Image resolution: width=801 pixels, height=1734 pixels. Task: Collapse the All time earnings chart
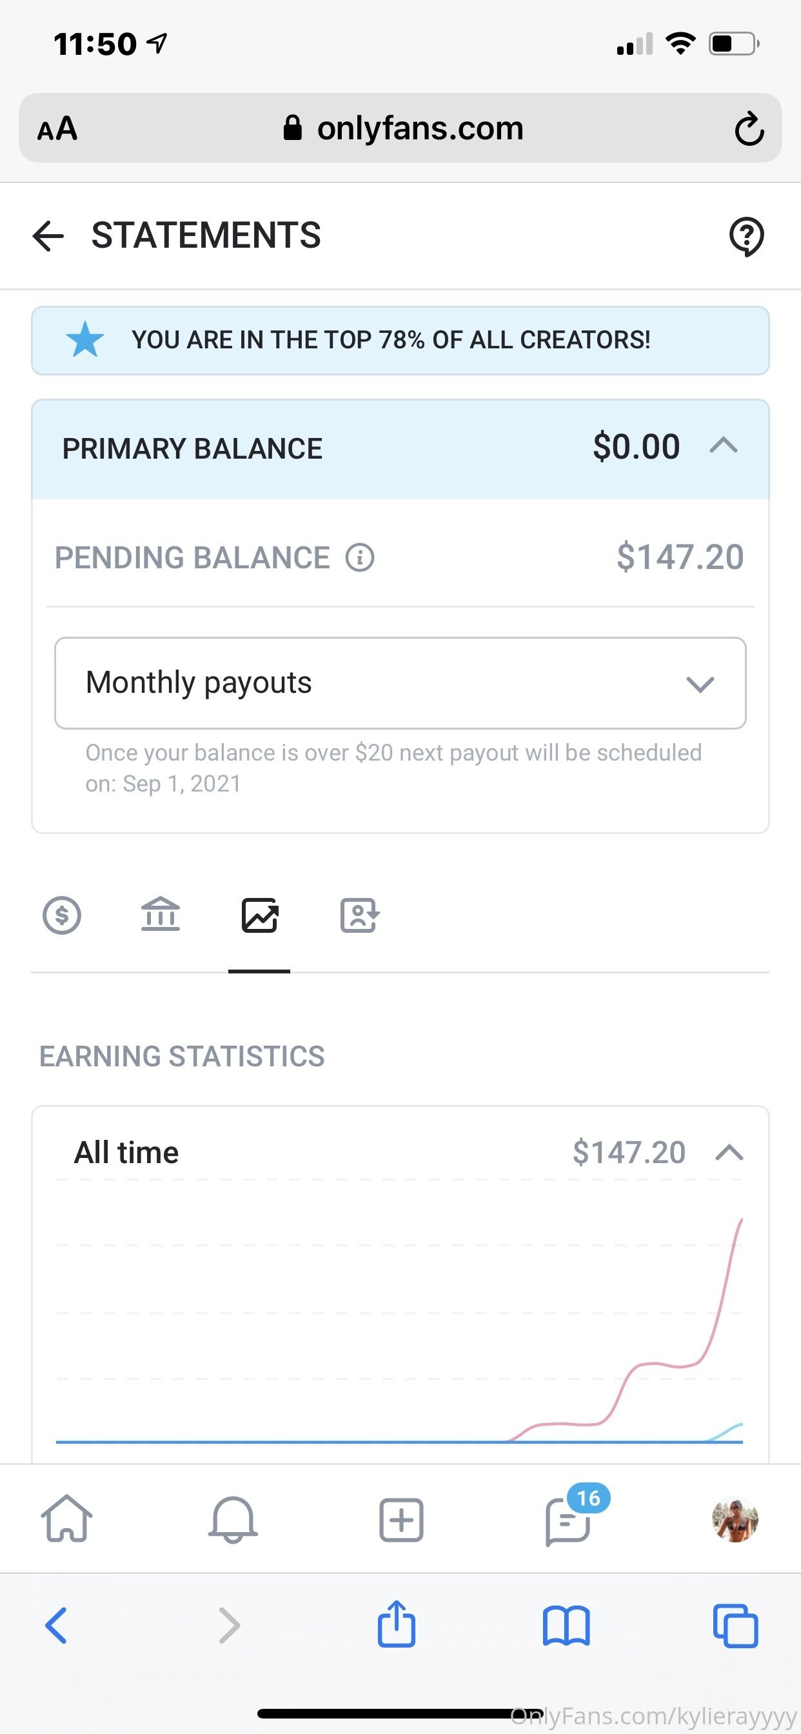pyautogui.click(x=729, y=1152)
